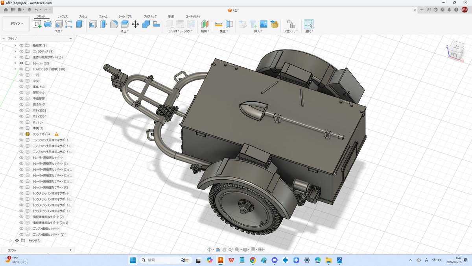Open the デザイン workspace dropdown
472x266 pixels.
point(16,24)
